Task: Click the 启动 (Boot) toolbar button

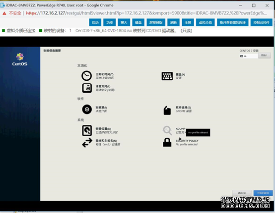Action: (95, 22)
